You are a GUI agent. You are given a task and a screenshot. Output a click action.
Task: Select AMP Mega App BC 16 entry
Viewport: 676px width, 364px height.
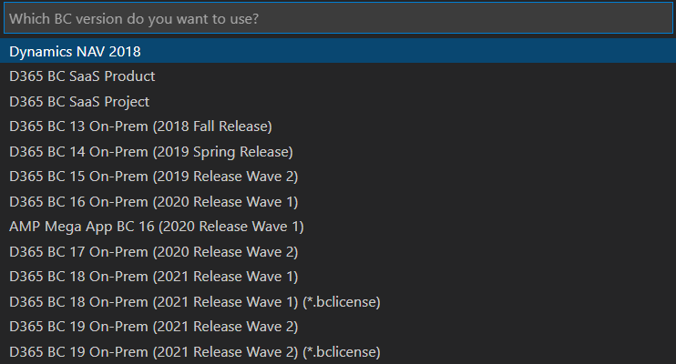click(x=156, y=226)
